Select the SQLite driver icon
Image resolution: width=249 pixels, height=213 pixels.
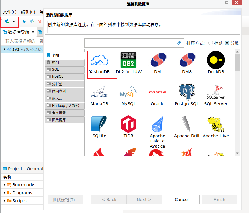(x=99, y=127)
